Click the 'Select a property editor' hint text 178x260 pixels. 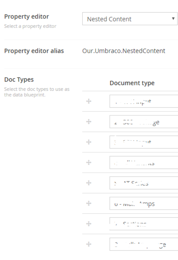click(x=30, y=26)
